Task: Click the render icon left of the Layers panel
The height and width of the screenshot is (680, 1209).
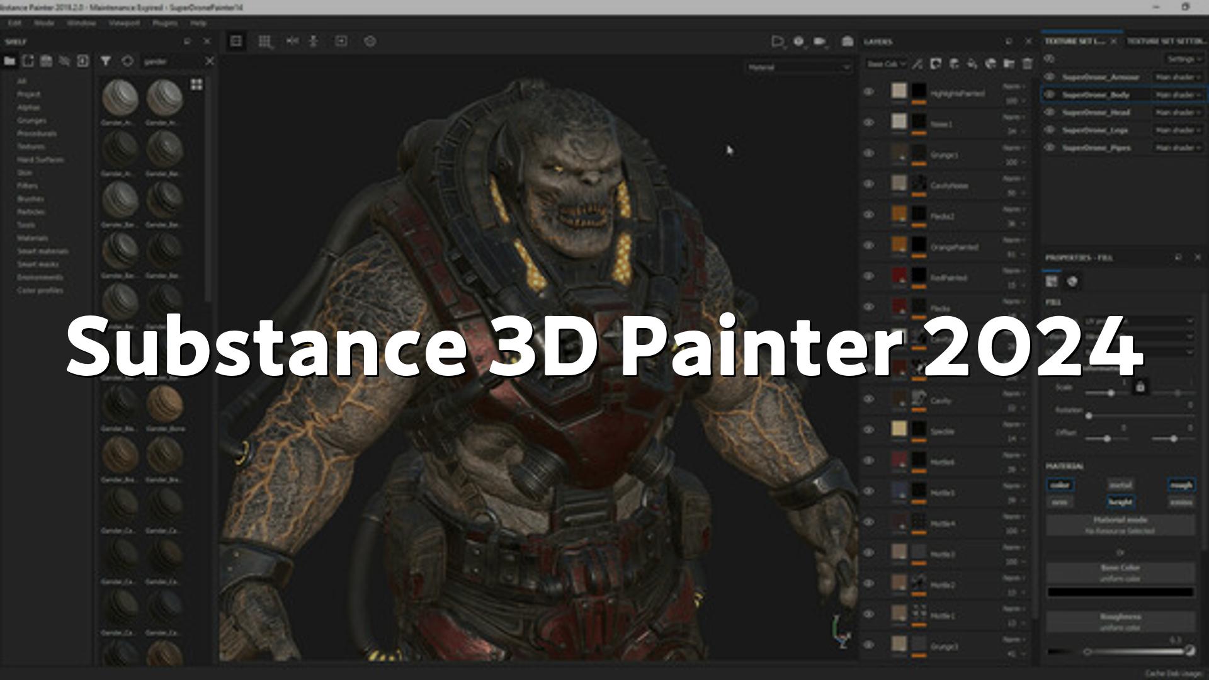Action: tap(848, 42)
